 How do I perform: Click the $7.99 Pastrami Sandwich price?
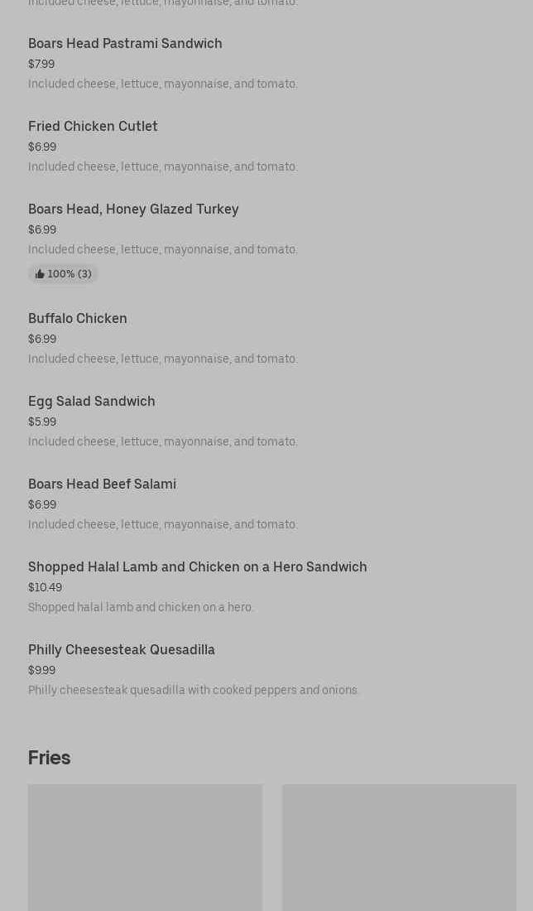(x=41, y=64)
